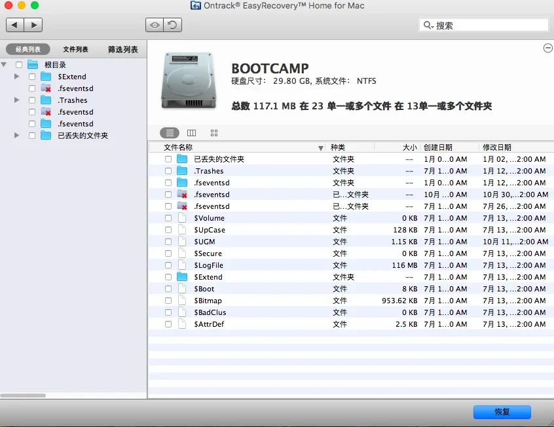This screenshot has height=427, width=554.
Task: Click $Bitmap file icon in the list
Action: 182,301
